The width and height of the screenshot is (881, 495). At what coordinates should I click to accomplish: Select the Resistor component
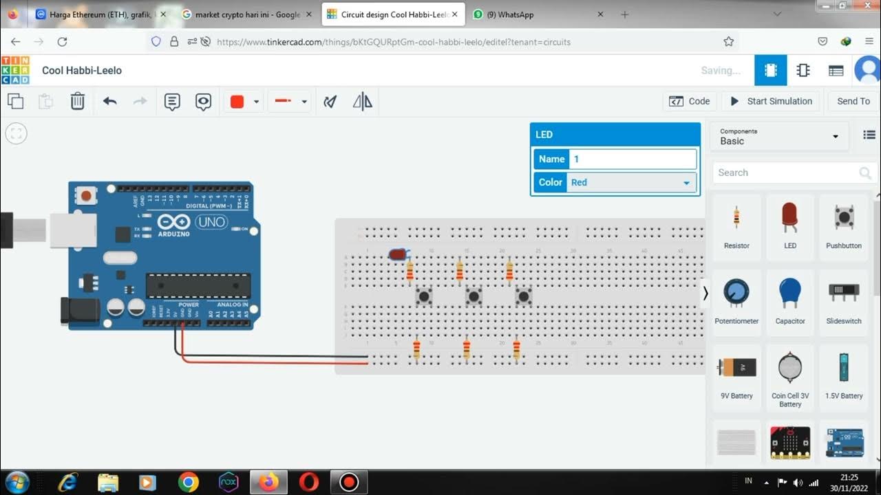click(736, 227)
